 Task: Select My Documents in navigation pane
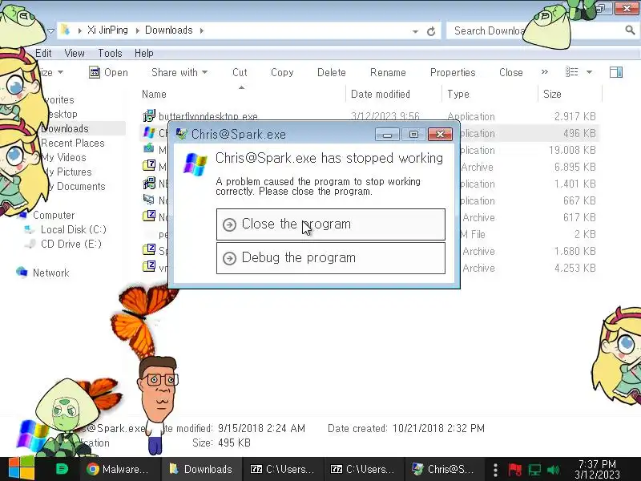(74, 187)
